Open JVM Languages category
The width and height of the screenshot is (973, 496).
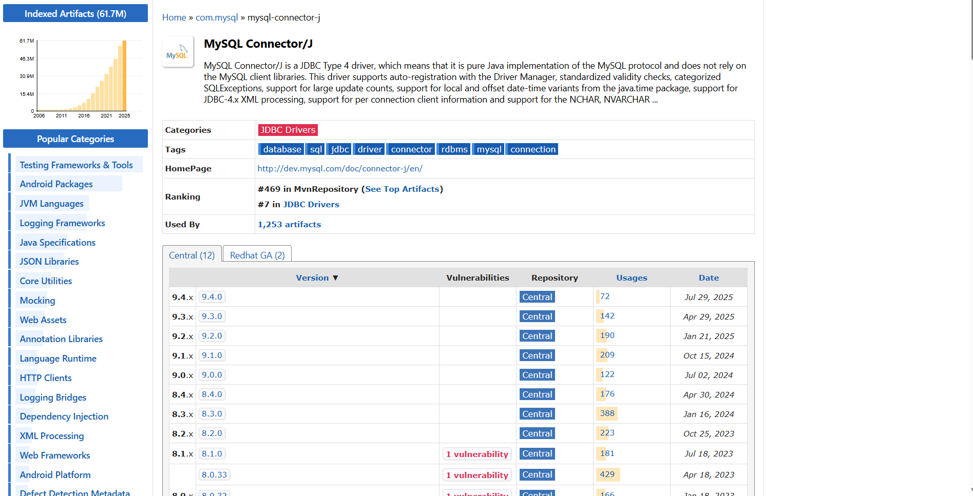click(x=51, y=204)
